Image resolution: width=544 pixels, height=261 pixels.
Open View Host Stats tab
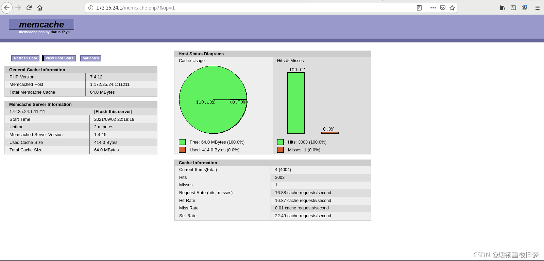(59, 58)
